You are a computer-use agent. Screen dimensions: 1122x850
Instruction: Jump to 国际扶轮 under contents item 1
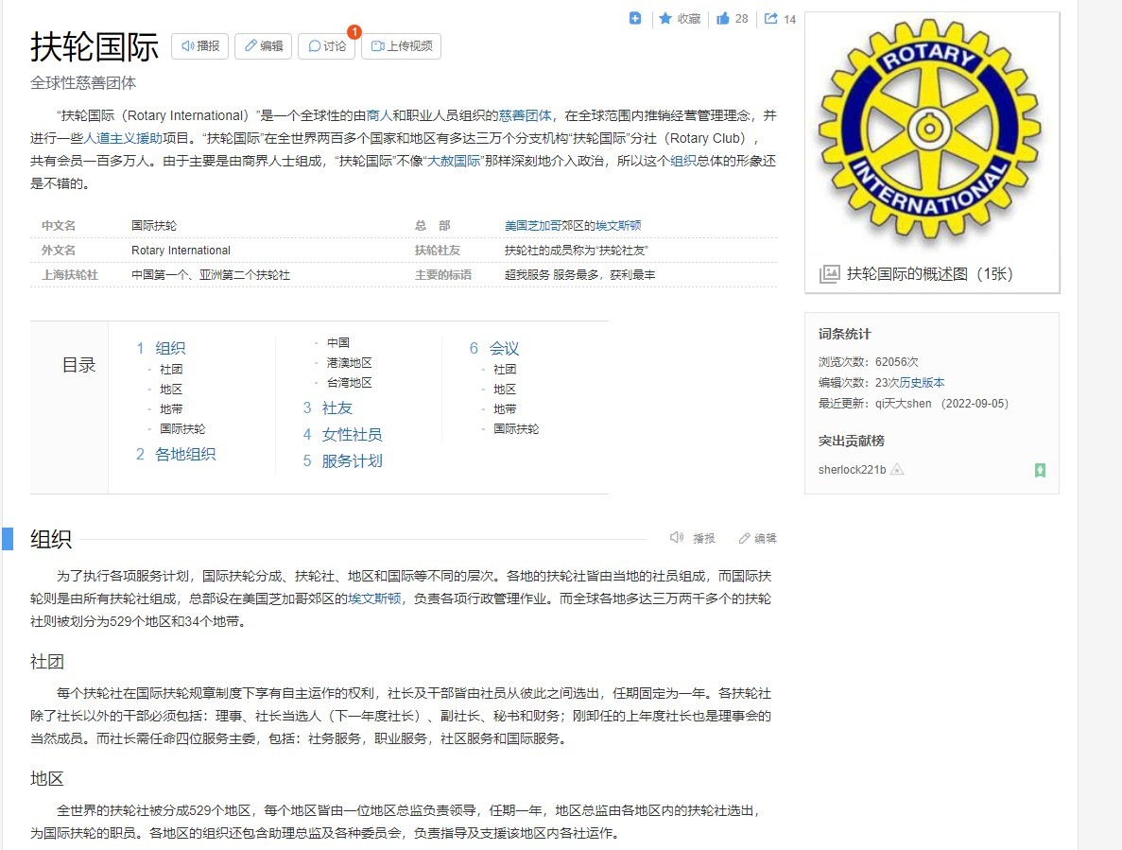click(x=182, y=429)
